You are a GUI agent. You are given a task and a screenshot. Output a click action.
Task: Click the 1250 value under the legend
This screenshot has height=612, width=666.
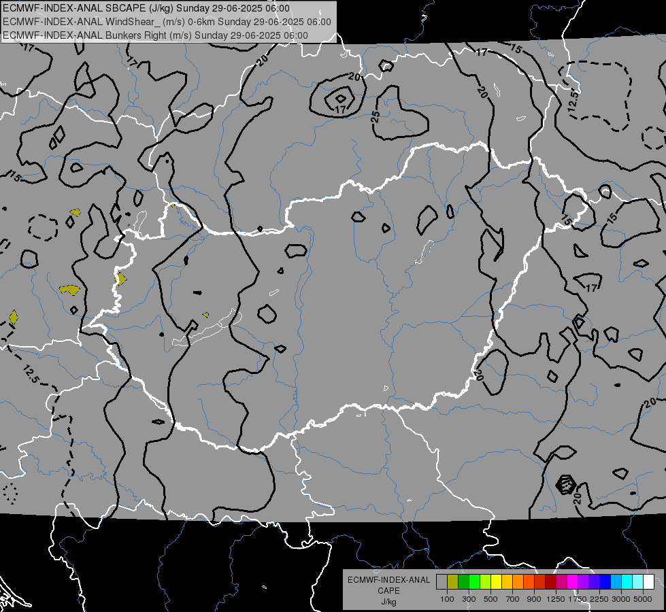(556, 599)
